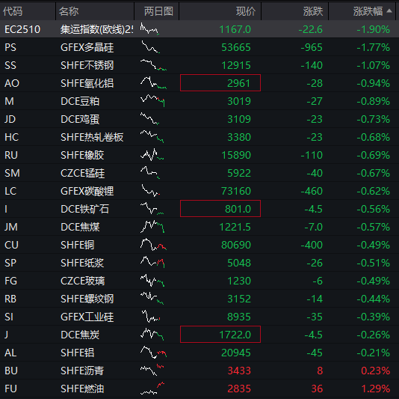
Task: Click SHFE沥青 contract name
Action: click(82, 371)
